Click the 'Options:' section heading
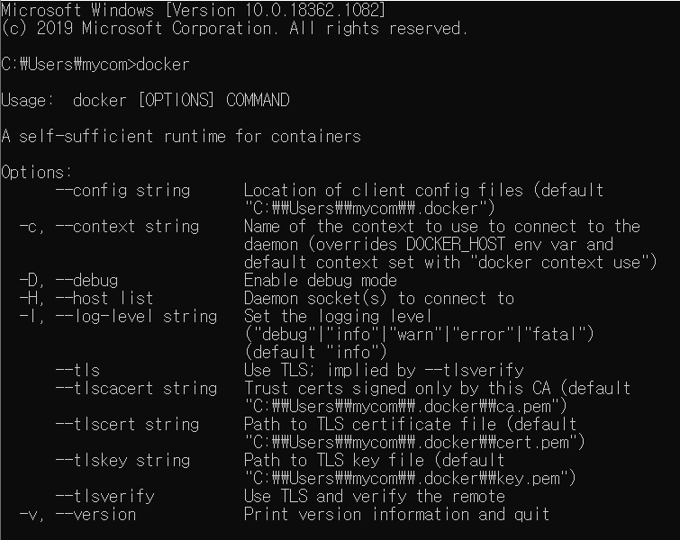The width and height of the screenshot is (680, 540). [36, 173]
